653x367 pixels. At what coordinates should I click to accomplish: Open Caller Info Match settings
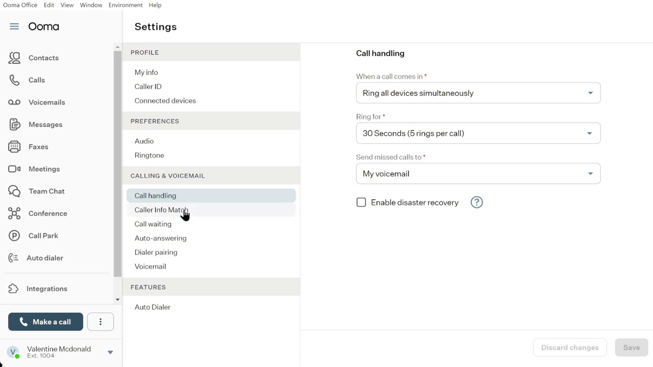pyautogui.click(x=211, y=210)
